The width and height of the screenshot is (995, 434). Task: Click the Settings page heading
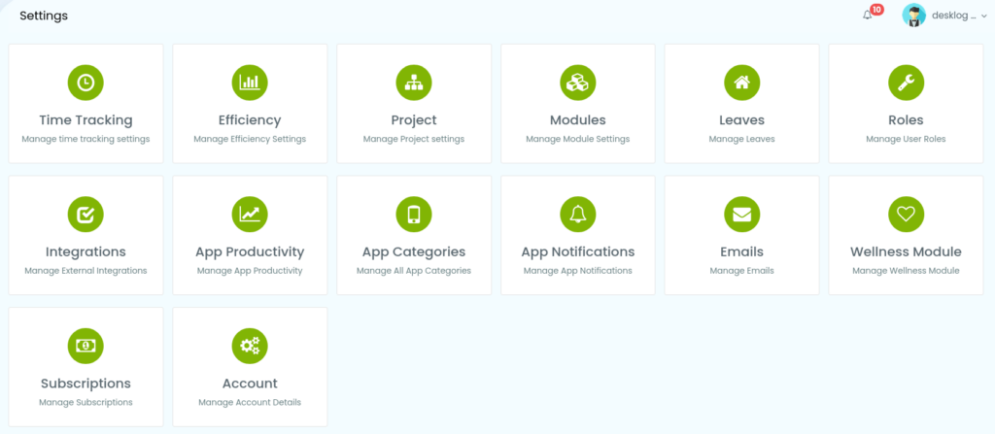pyautogui.click(x=44, y=16)
